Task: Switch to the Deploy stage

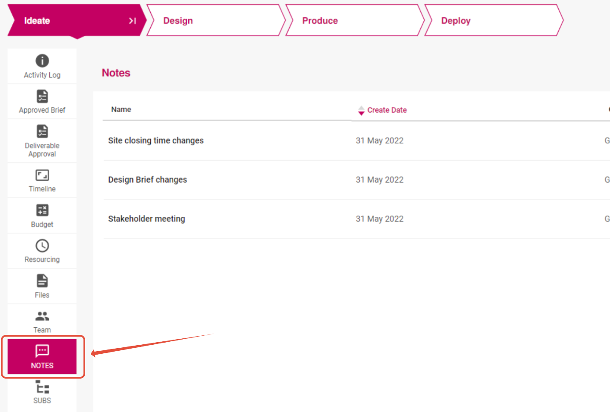Action: (x=494, y=21)
